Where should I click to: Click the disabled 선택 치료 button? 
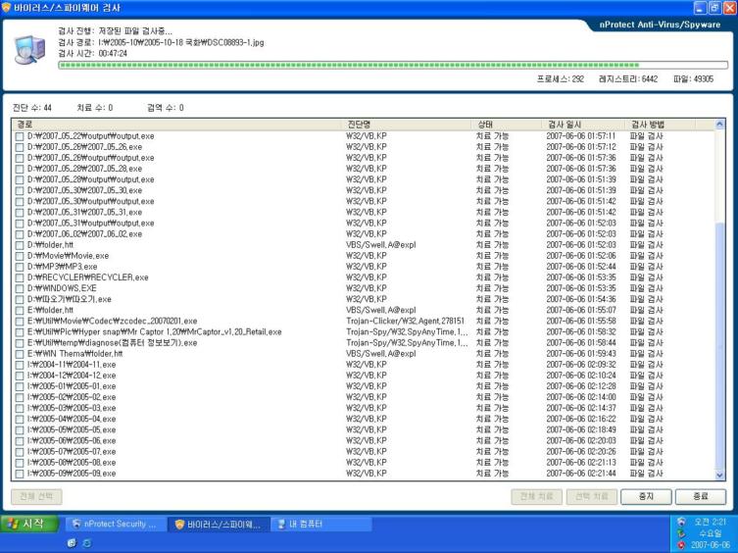point(592,496)
